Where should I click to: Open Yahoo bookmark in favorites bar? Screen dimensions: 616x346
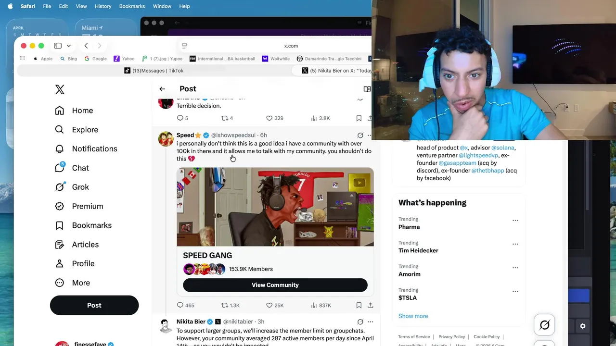[124, 59]
